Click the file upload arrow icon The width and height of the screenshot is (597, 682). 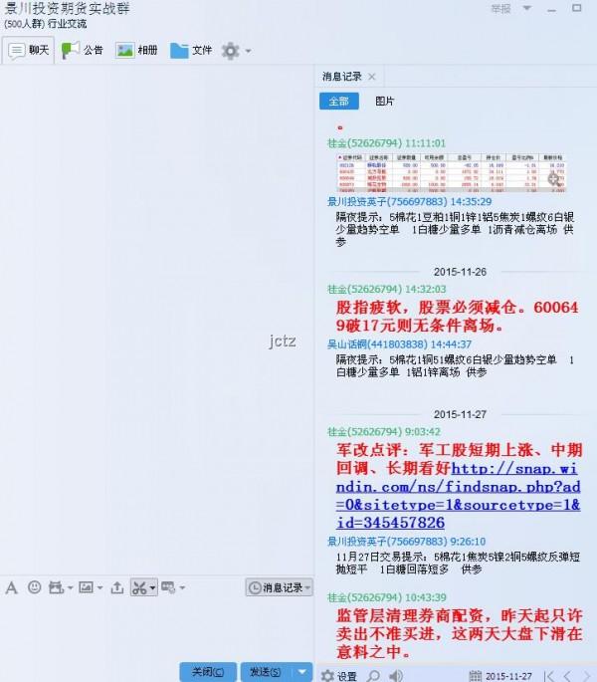[x=117, y=587]
